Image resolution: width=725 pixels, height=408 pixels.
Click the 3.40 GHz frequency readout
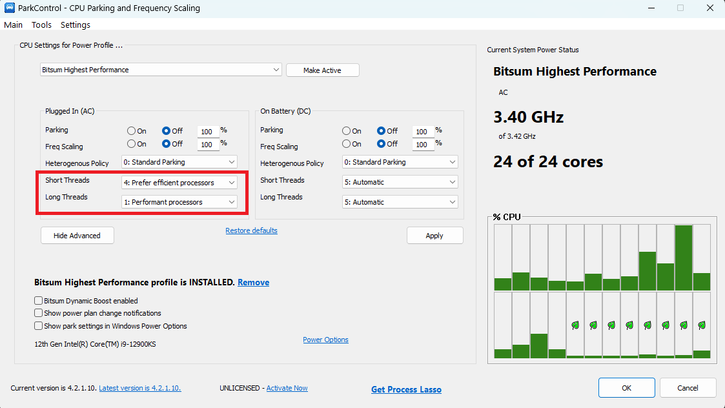click(x=529, y=117)
